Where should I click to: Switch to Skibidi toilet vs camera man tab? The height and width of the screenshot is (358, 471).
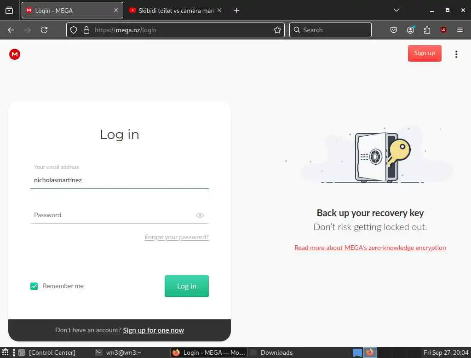click(176, 11)
